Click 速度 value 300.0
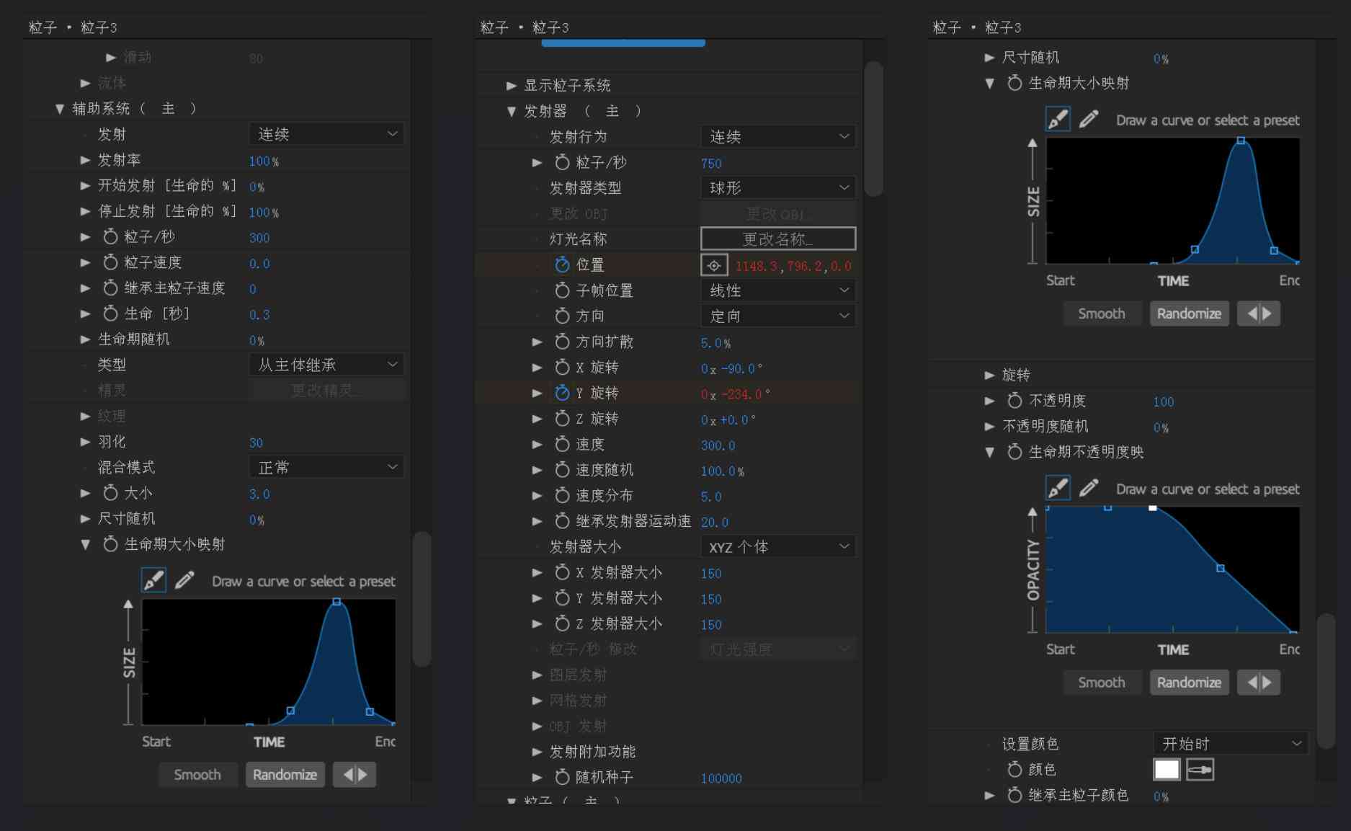Image resolution: width=1351 pixels, height=831 pixels. tap(718, 445)
